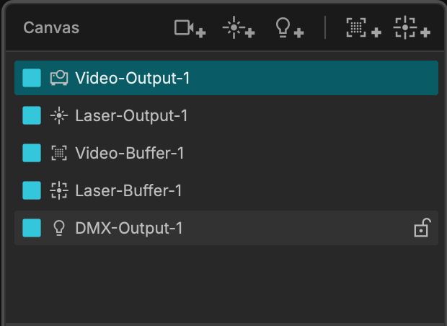The image size is (447, 326).
Task: Click the cyan swatch of Video-Buffer-1
Action: [x=32, y=153]
